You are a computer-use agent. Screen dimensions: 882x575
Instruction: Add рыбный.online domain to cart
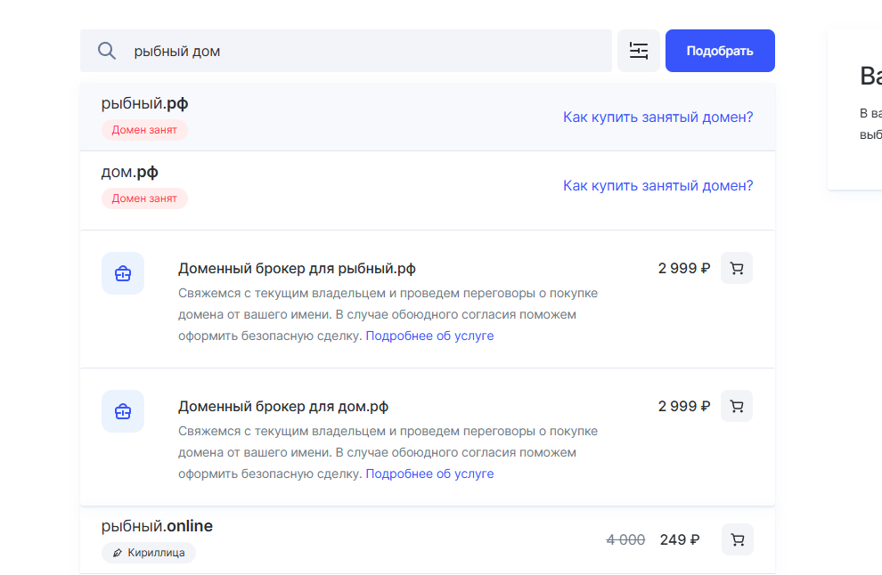(737, 539)
